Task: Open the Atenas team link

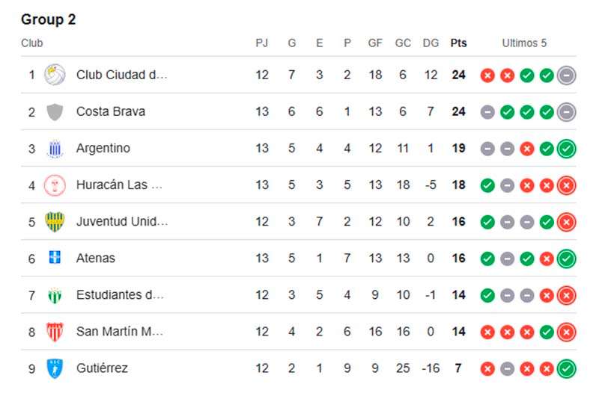Action: (96, 258)
